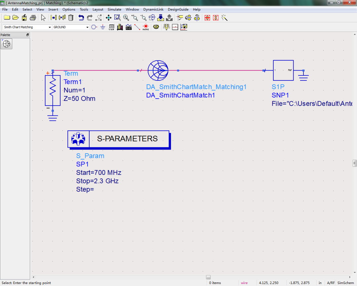Open the DesignGuide menu
Viewport: 357px width, 286px height.
pos(178,9)
